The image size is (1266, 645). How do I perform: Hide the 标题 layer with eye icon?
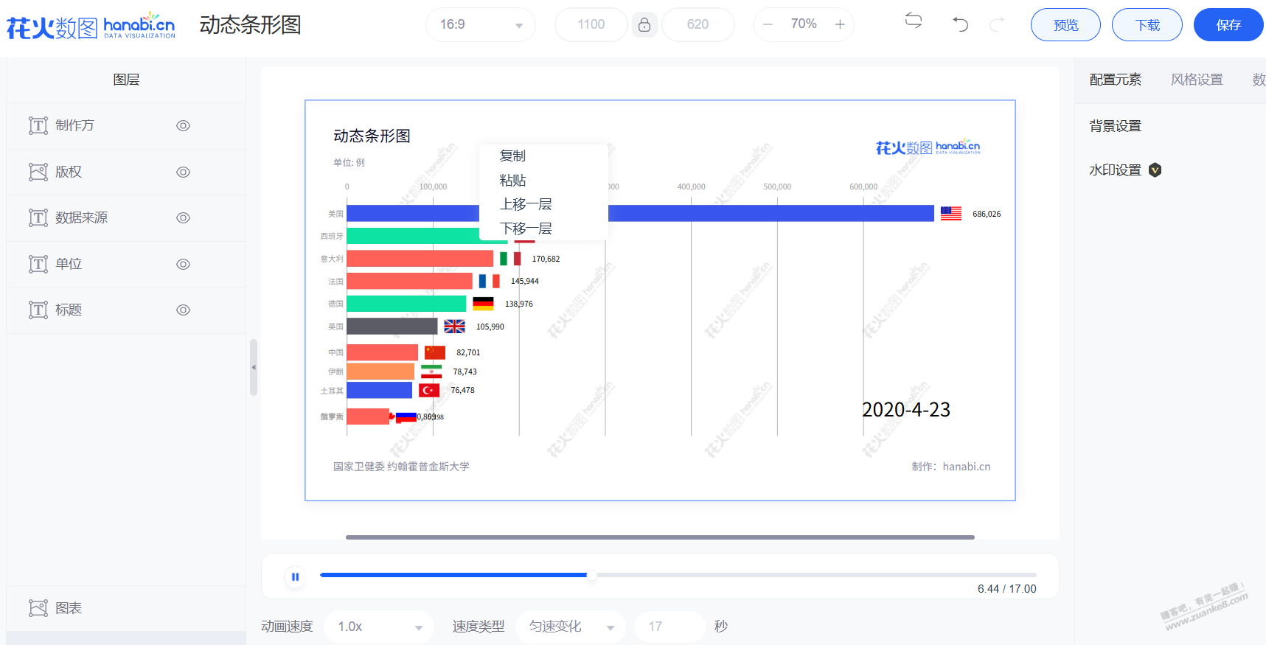point(183,310)
